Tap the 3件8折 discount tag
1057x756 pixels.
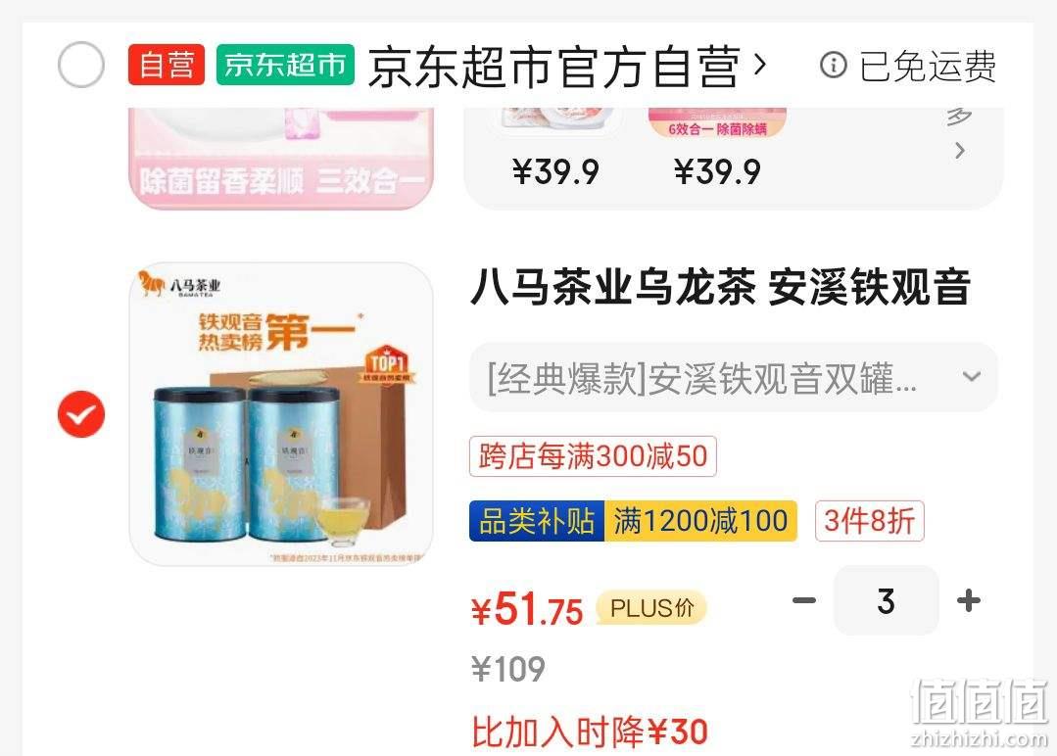click(869, 521)
